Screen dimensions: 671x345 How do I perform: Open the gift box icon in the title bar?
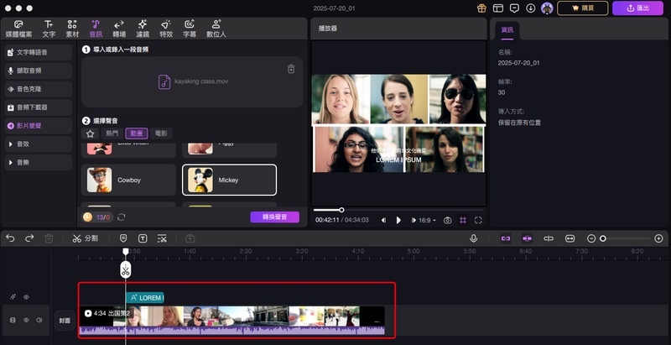tap(481, 8)
